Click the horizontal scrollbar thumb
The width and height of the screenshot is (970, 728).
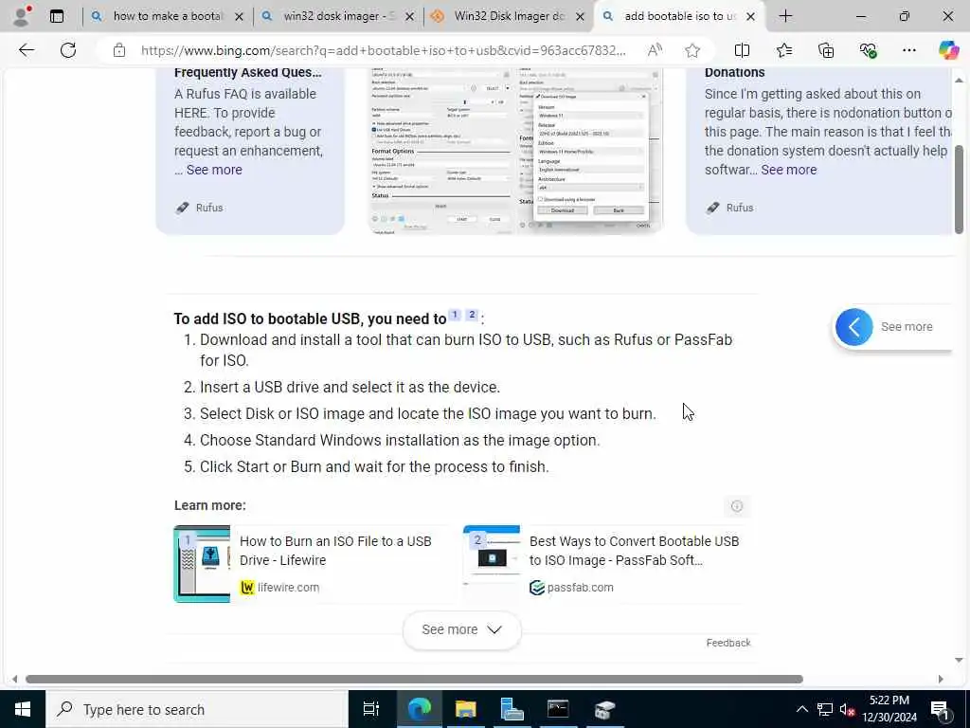415,679
